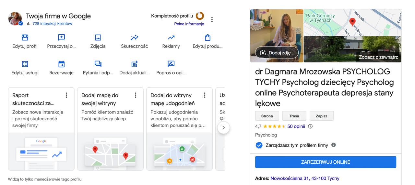The image size is (415, 185).
Task: Open the Dodaj do witryny mapę udogodnień card
Action: tap(179, 129)
